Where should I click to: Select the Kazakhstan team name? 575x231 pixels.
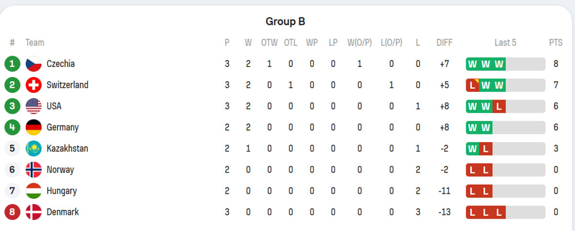(67, 149)
